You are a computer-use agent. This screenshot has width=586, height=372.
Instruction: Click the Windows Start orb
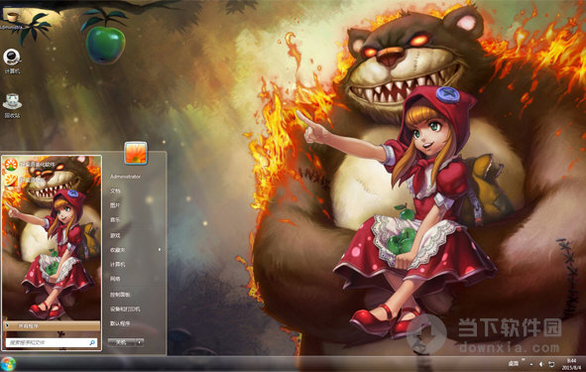coord(8,364)
